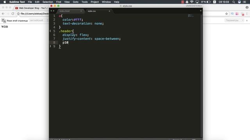Click the Chrome profile avatar icon
Screen dimensions: 250x140
point(247,7)
